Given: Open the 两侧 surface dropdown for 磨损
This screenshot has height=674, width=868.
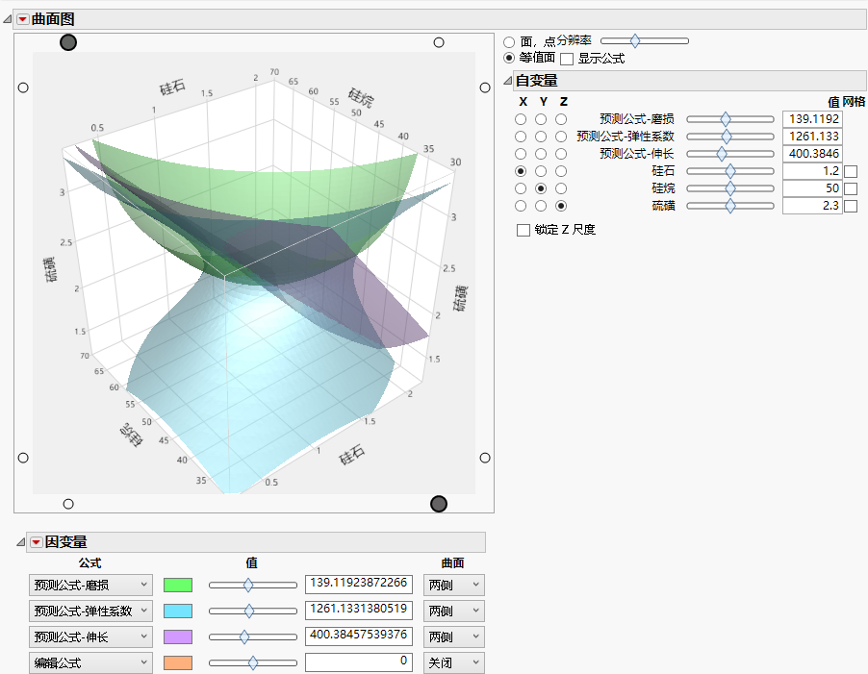Looking at the screenshot, I should pyautogui.click(x=453, y=584).
